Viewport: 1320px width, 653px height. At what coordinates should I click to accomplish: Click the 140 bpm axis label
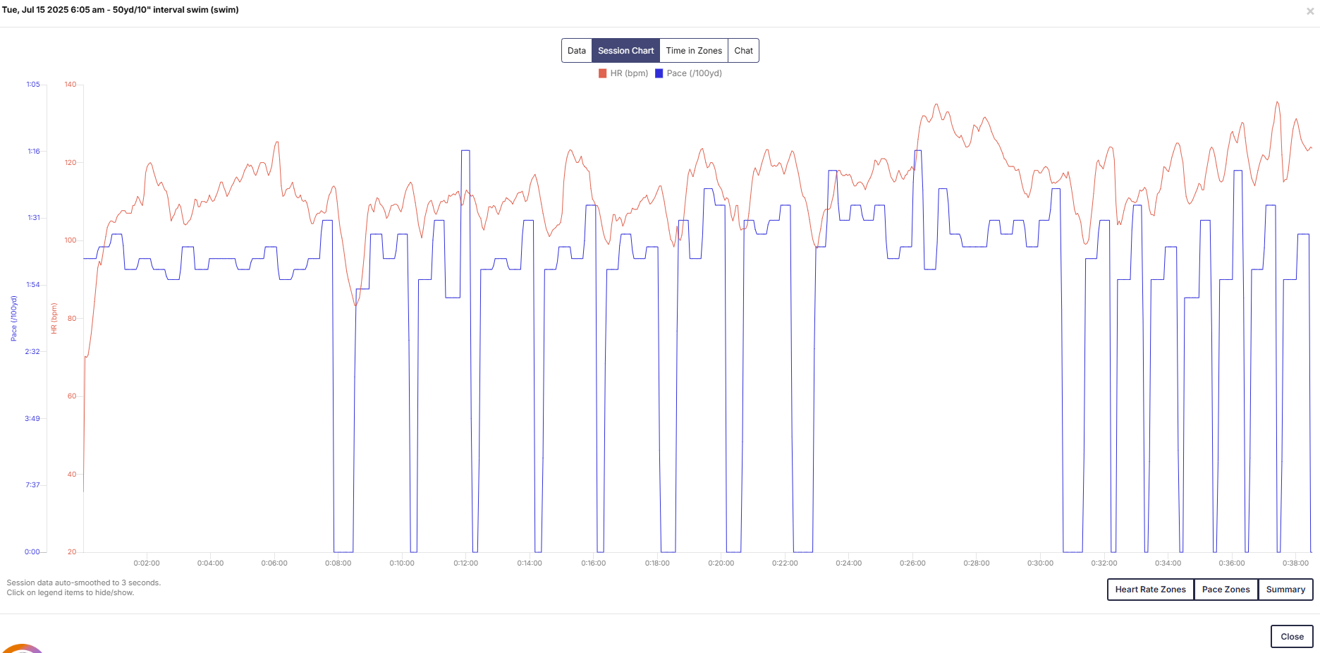71,85
